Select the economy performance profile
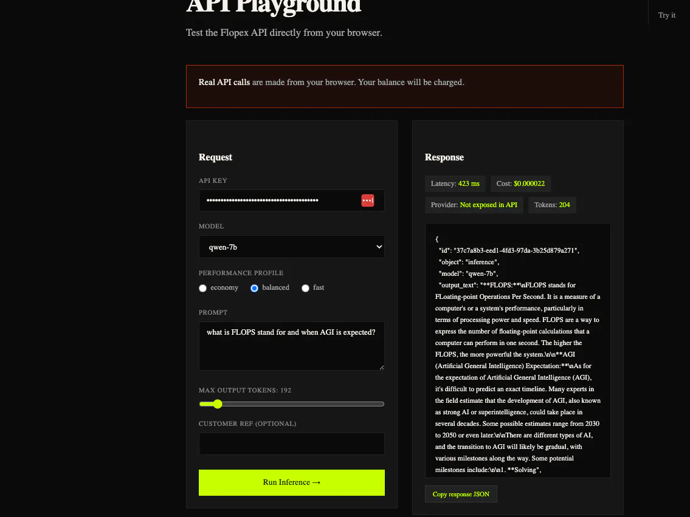 click(x=202, y=288)
